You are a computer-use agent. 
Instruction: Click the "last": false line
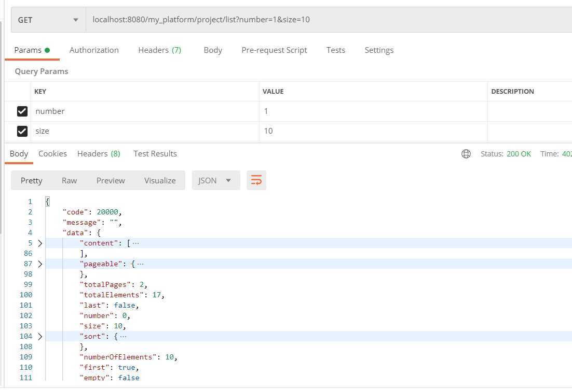tap(109, 305)
